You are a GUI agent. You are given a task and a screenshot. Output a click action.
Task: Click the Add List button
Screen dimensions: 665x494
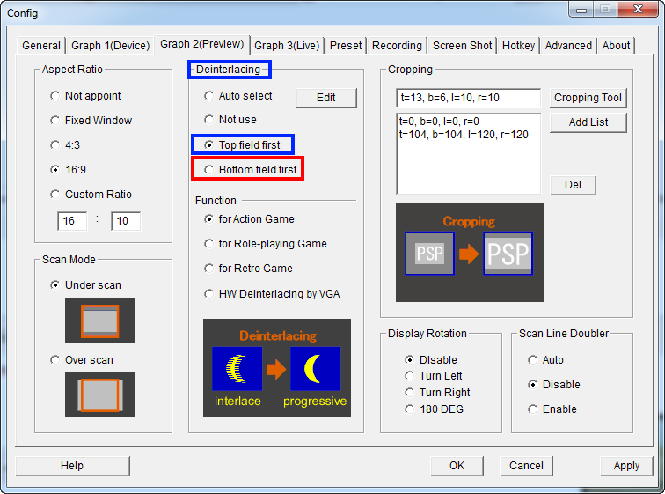tap(588, 122)
